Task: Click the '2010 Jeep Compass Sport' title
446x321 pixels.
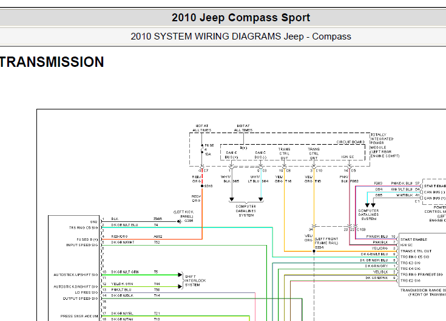Action: (241, 18)
